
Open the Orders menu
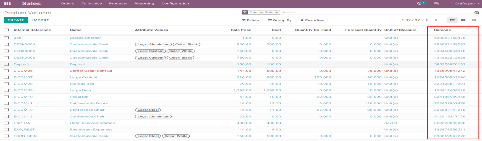pos(67,3)
